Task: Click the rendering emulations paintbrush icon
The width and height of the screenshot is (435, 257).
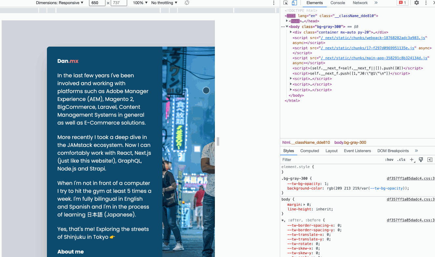Action: (421, 160)
